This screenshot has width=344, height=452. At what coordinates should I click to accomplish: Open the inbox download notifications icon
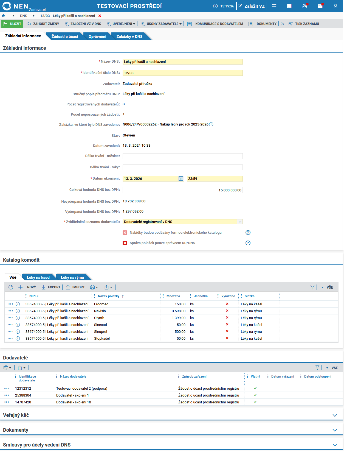click(x=305, y=6)
